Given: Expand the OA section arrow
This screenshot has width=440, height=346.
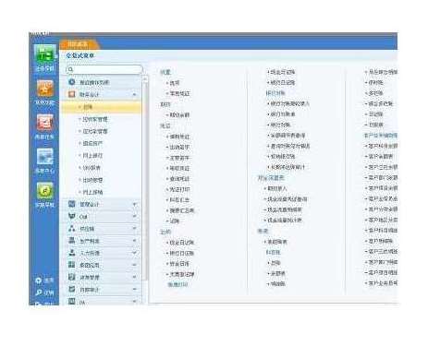Looking at the screenshot, I should point(134,302).
